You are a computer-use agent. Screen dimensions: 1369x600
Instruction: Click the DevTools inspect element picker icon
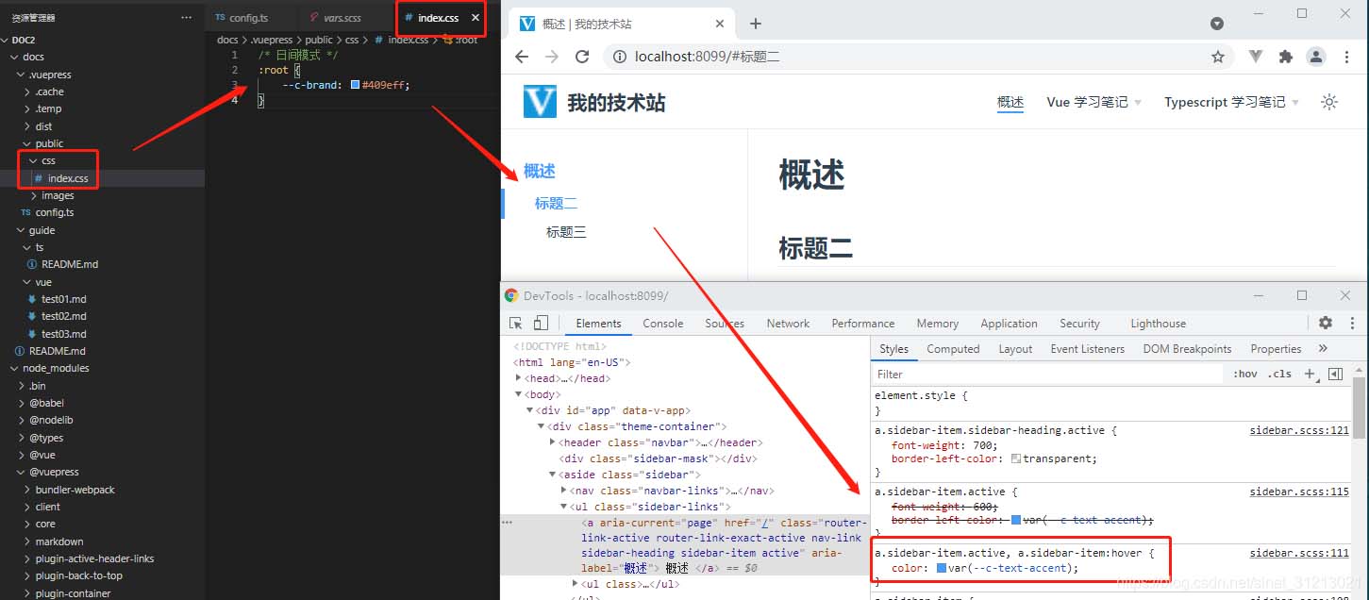click(x=516, y=324)
